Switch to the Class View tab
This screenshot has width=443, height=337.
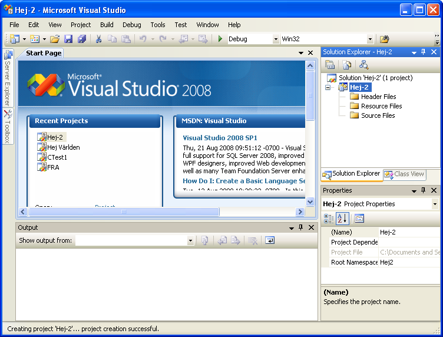tap(405, 174)
